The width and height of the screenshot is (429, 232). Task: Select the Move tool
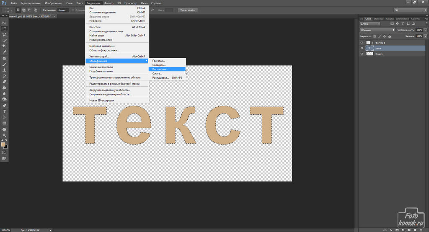[x=5, y=23]
